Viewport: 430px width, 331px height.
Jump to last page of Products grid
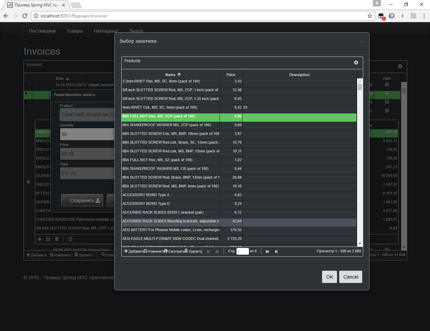tap(276, 251)
